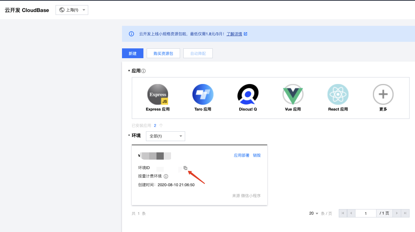Click the blurred environment name
The width and height of the screenshot is (415, 232).
tap(155, 156)
